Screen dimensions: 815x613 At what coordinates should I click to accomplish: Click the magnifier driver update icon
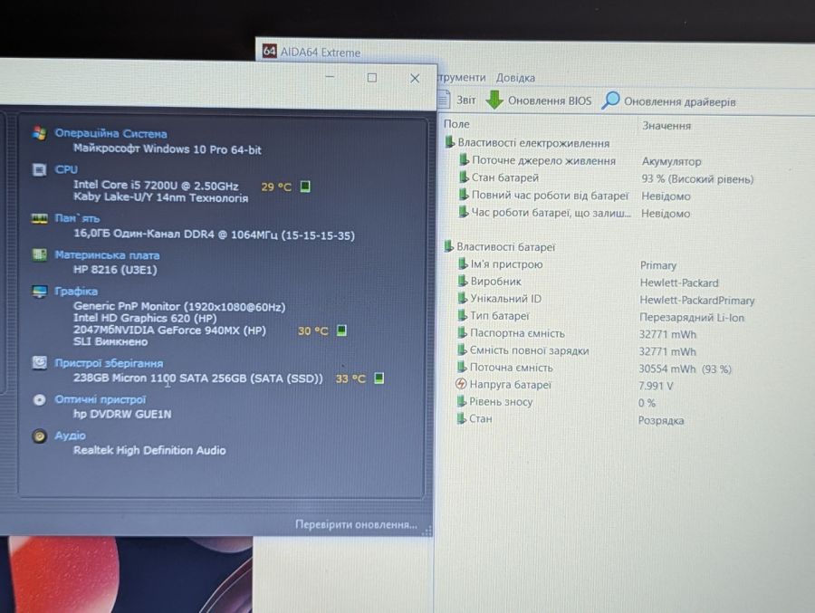[x=610, y=100]
